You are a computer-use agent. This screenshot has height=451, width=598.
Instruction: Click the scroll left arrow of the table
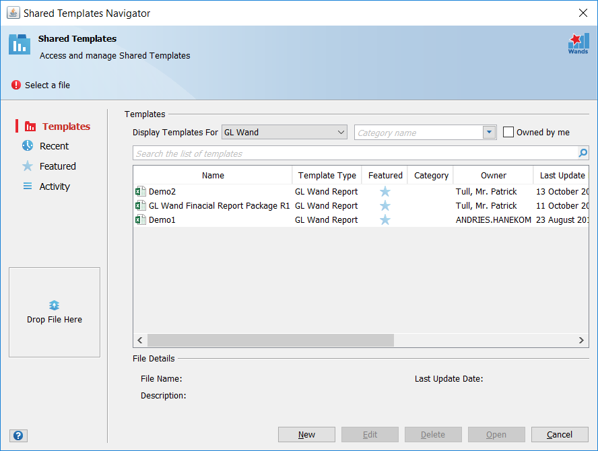click(140, 340)
